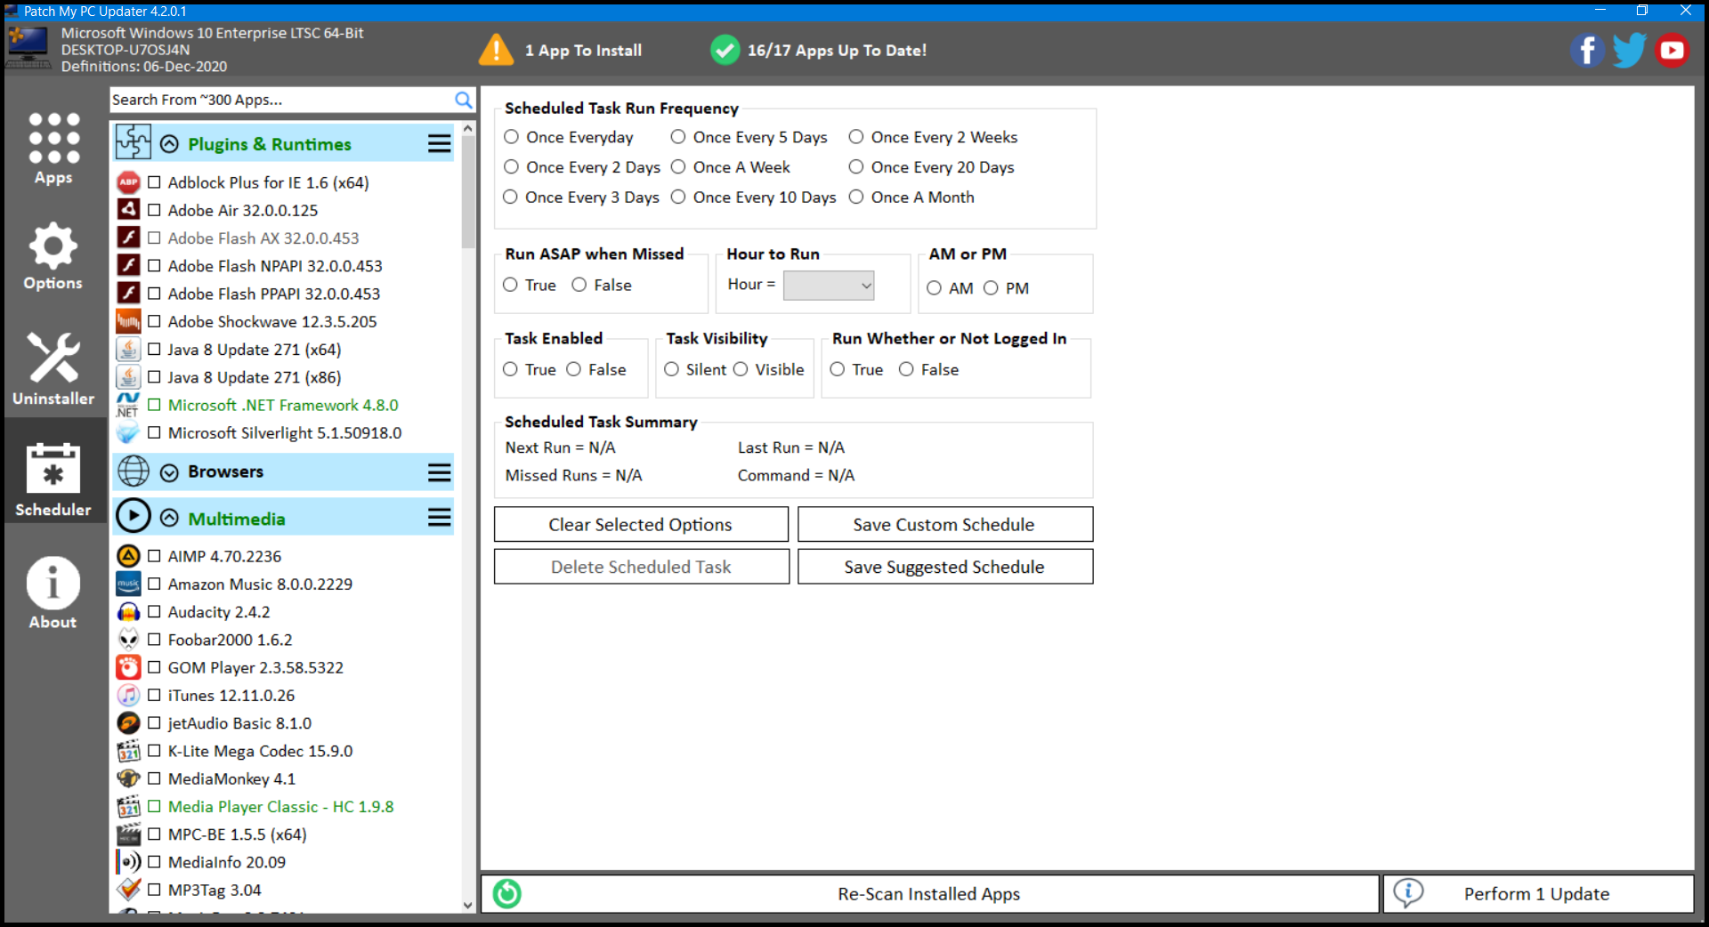Check the Adobe Air 32.0.0.125 checkbox

(x=154, y=210)
